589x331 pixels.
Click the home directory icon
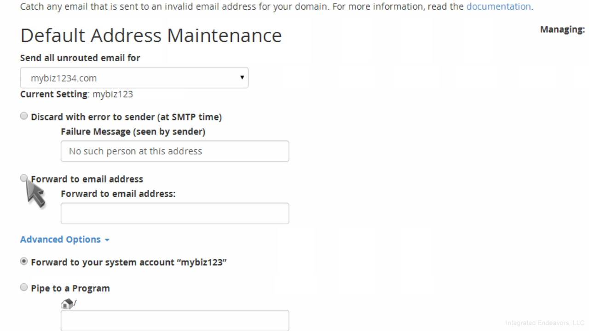[x=67, y=303]
